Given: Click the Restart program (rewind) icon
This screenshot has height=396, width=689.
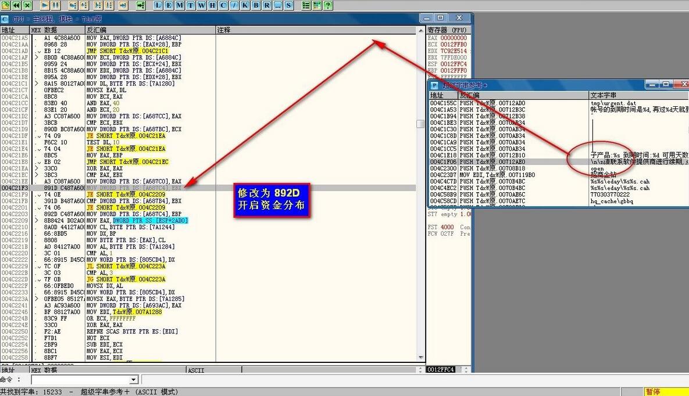Looking at the screenshot, I should pyautogui.click(x=16, y=5).
